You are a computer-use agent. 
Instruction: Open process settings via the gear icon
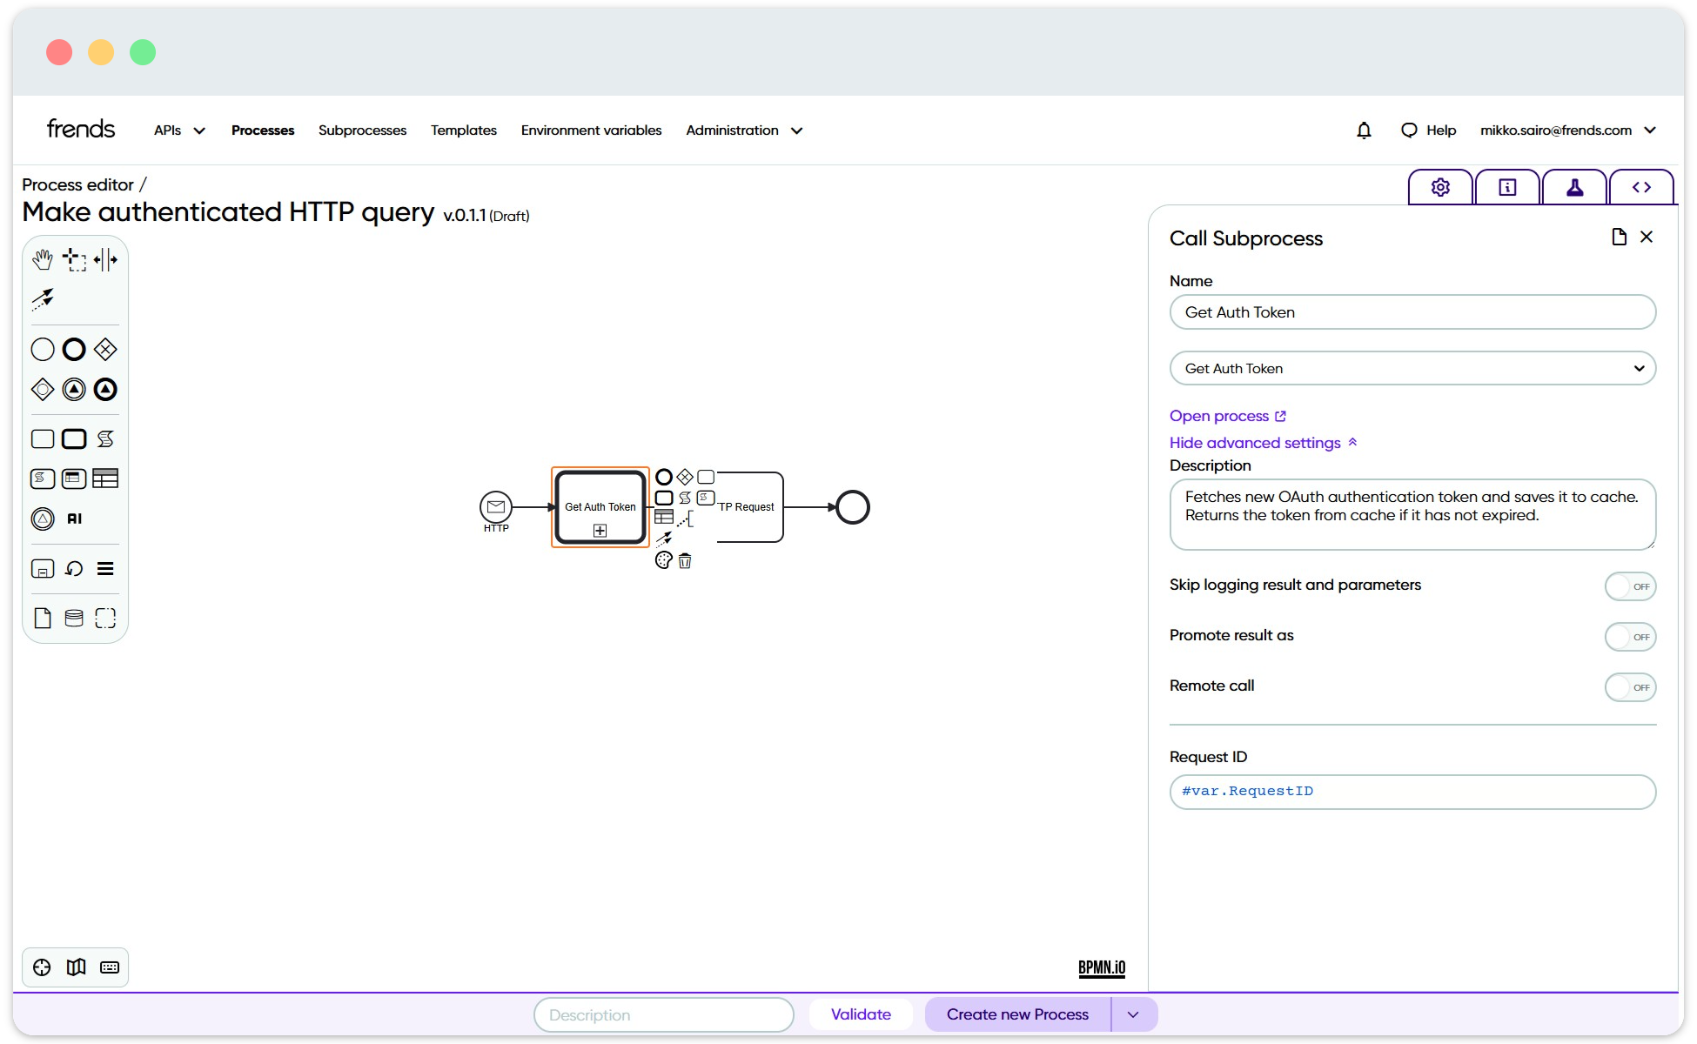coord(1439,186)
